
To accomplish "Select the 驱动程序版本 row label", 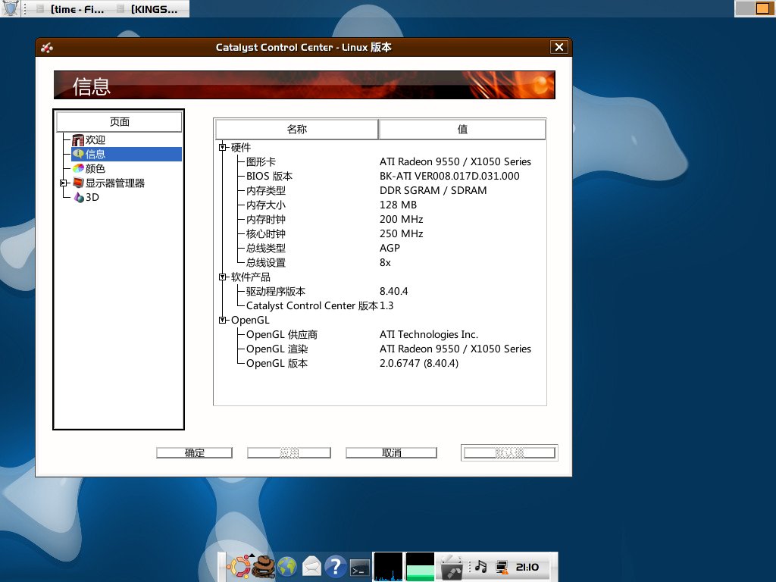I will coord(276,292).
